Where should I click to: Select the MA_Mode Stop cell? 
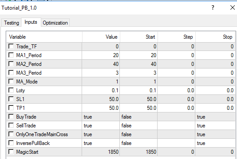[215, 82]
